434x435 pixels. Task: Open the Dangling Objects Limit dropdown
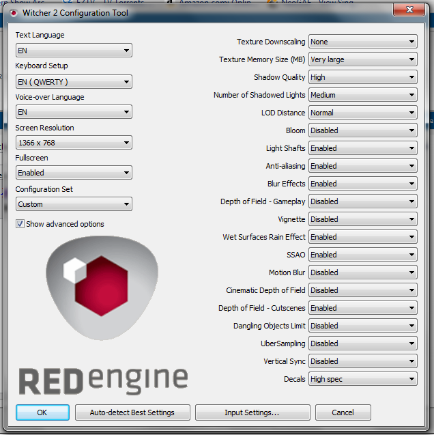tap(363, 326)
